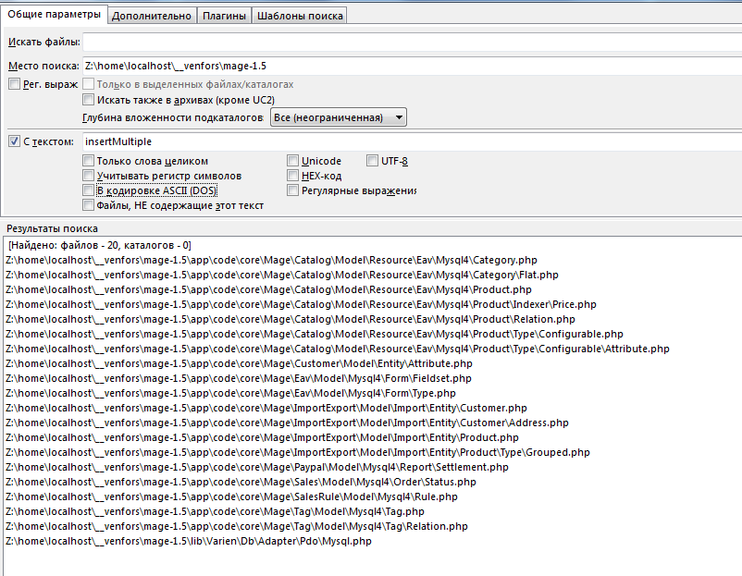
Task: Enable Искать также в архивах checkbox
Action: pos(89,100)
